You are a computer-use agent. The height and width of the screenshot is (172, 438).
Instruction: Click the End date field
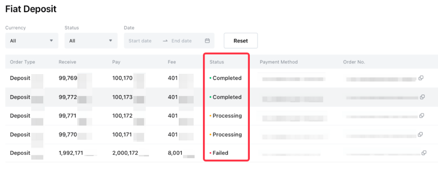tap(182, 41)
